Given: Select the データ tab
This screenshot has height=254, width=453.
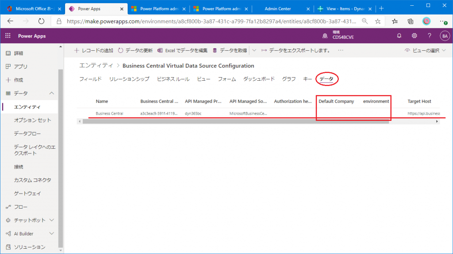Looking at the screenshot, I should coord(326,79).
